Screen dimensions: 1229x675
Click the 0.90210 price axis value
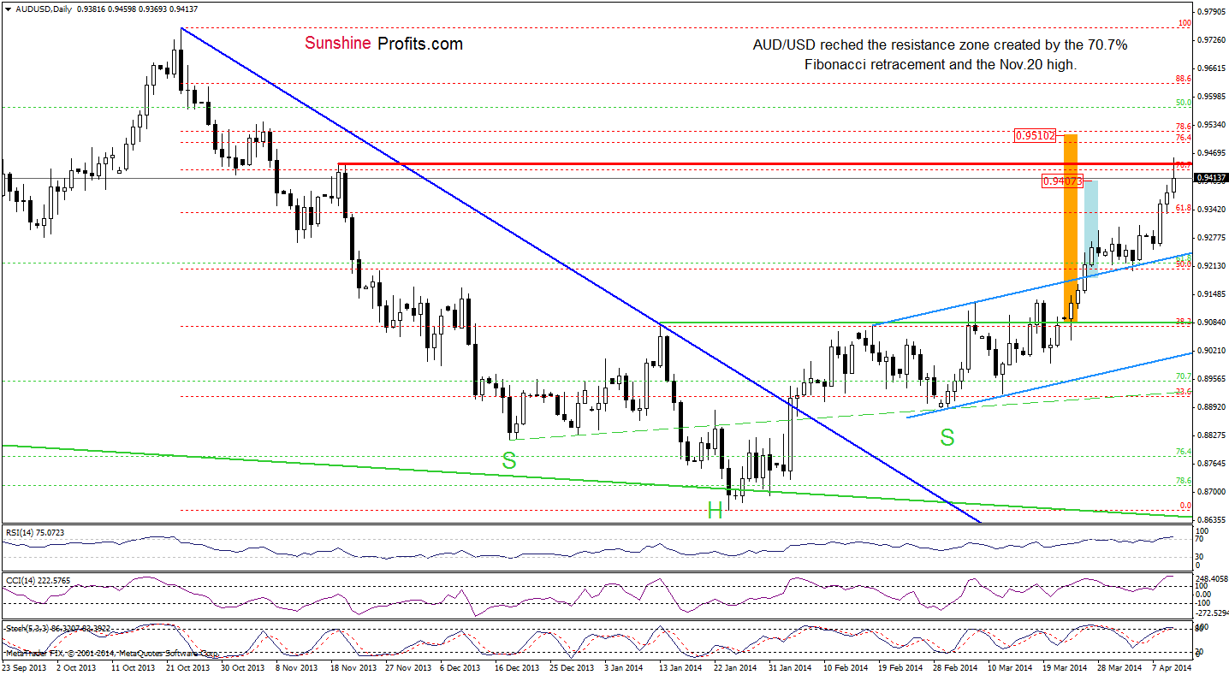(x=1212, y=351)
